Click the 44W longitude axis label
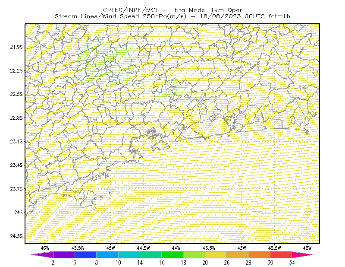The height and width of the screenshot is (267, 345). (176, 248)
